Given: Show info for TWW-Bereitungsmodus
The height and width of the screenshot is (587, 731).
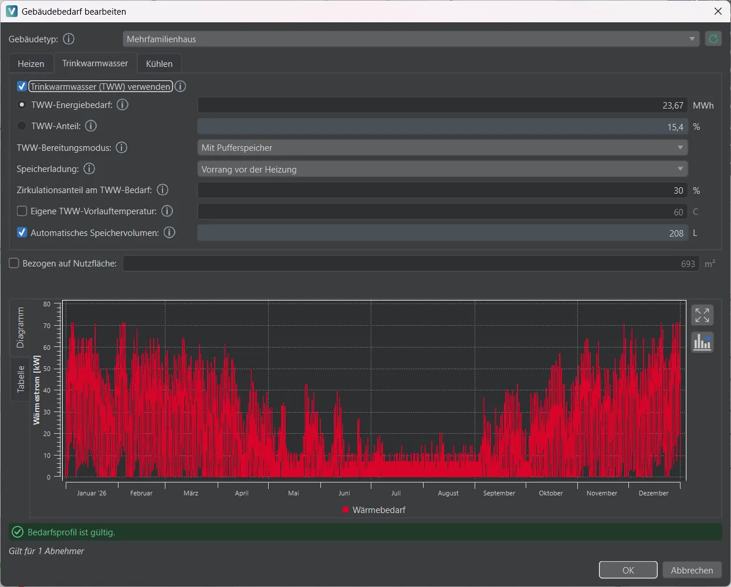Looking at the screenshot, I should (x=121, y=147).
